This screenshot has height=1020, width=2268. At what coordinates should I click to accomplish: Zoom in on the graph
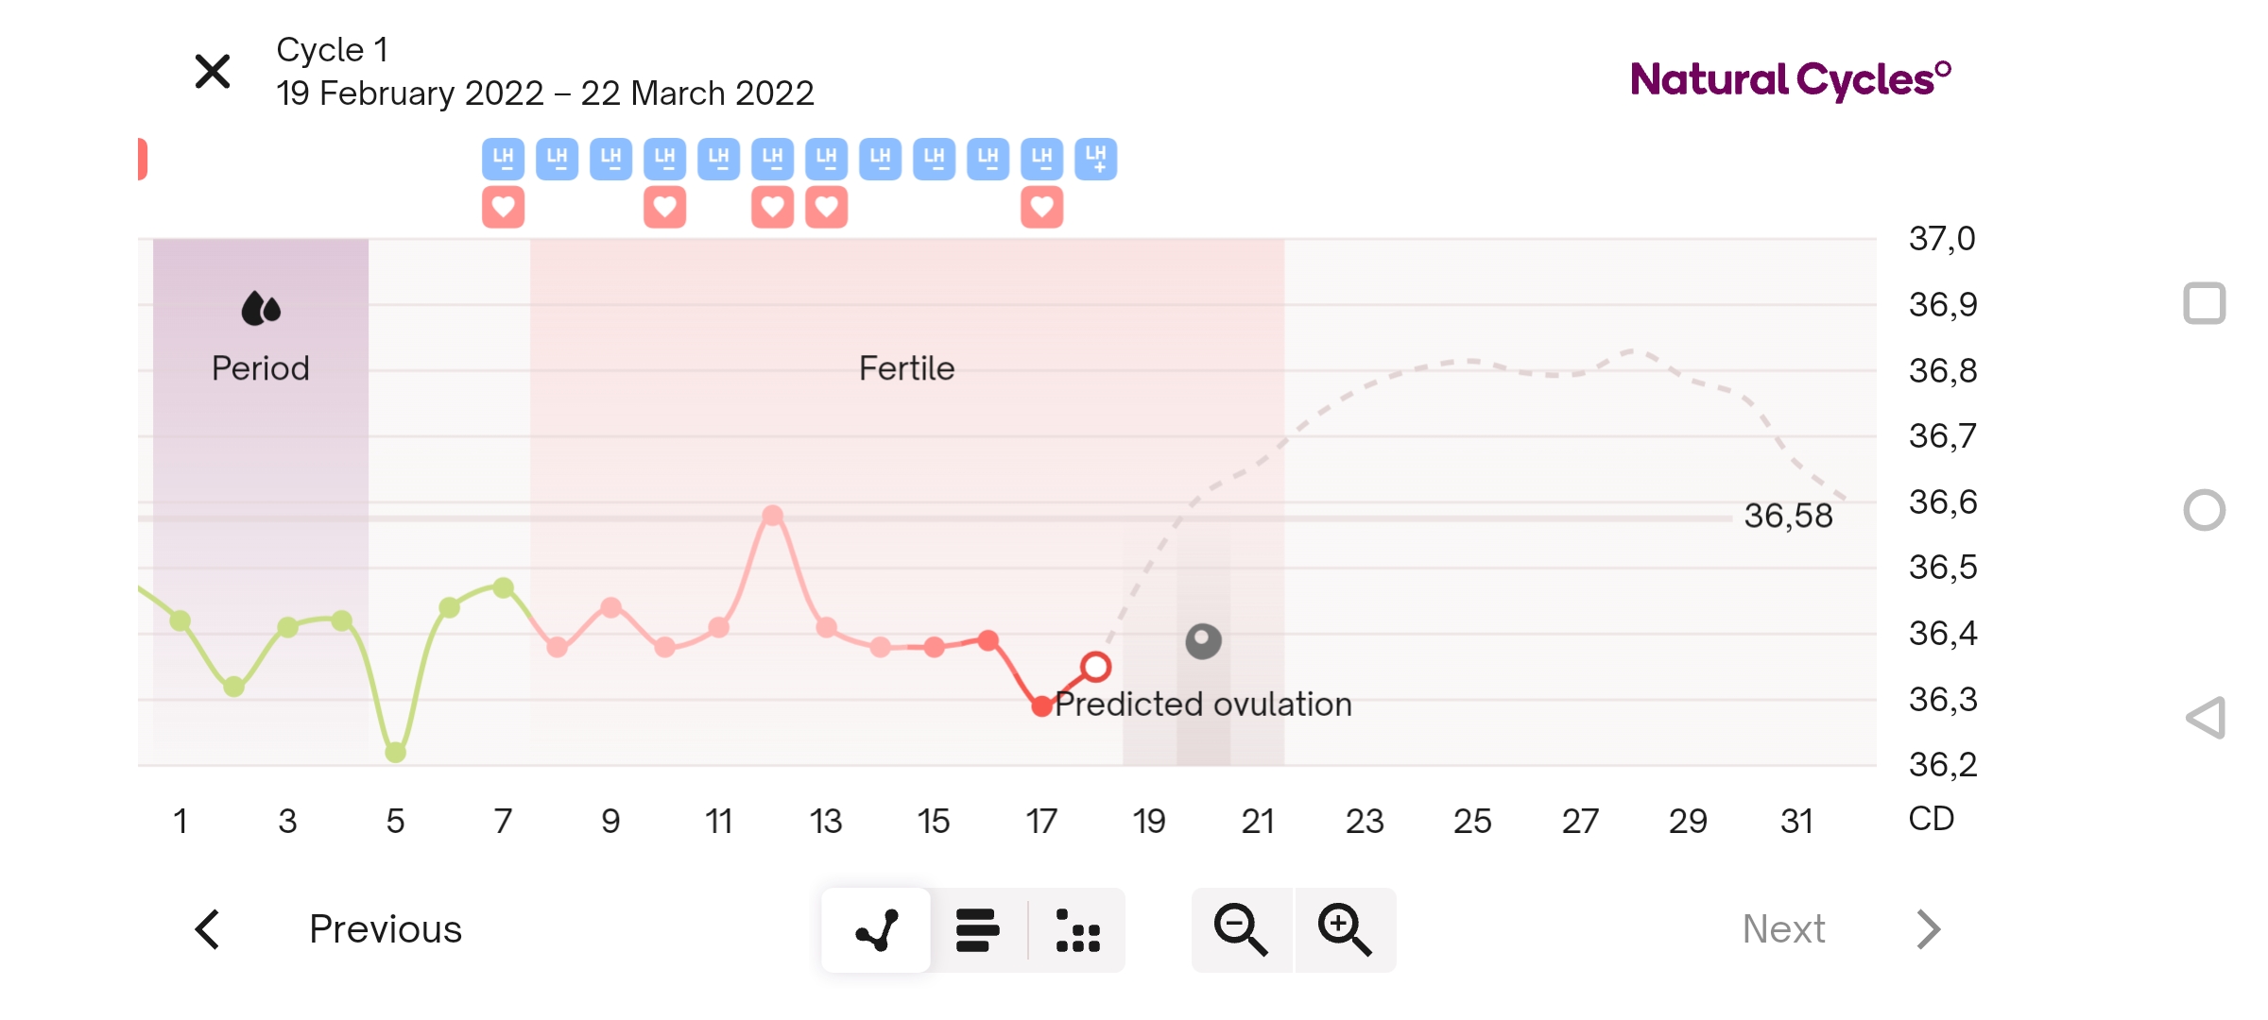pos(1345,930)
